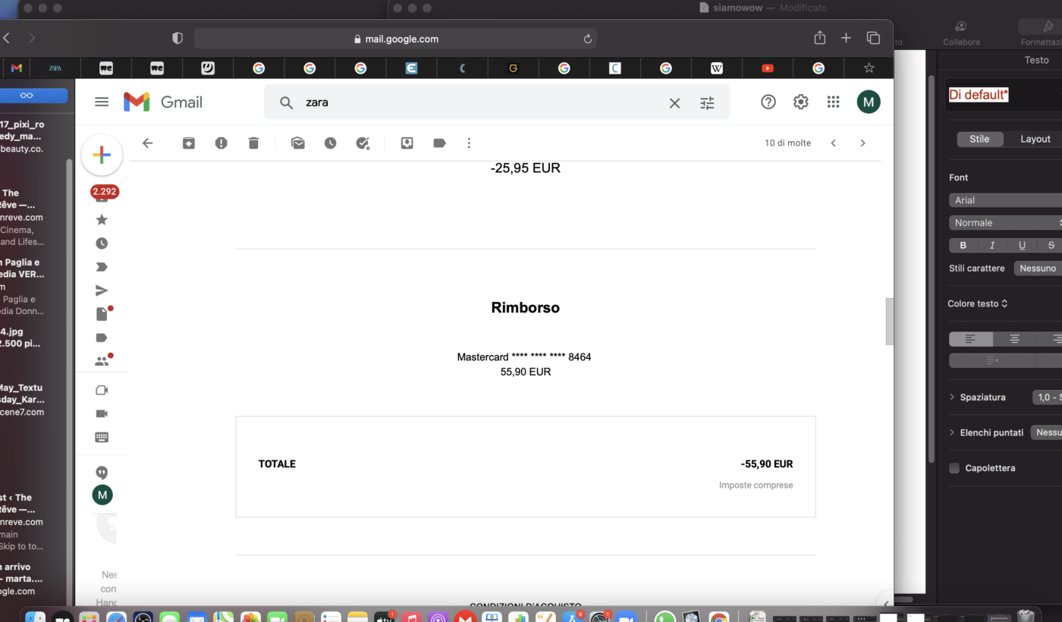Image resolution: width=1062 pixels, height=622 pixels.
Task: Open the Normale font style dropdown
Action: tap(1005, 223)
